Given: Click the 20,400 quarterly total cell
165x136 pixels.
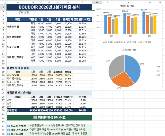Looking at the screenshot, I should pos(68,23).
